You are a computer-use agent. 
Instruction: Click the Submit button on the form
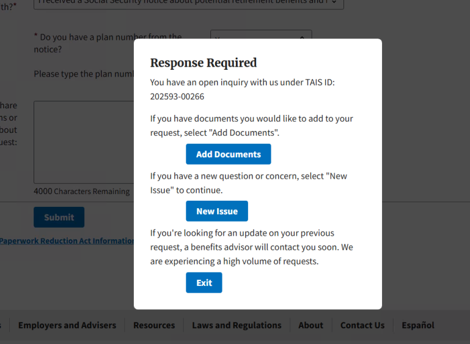(x=59, y=217)
